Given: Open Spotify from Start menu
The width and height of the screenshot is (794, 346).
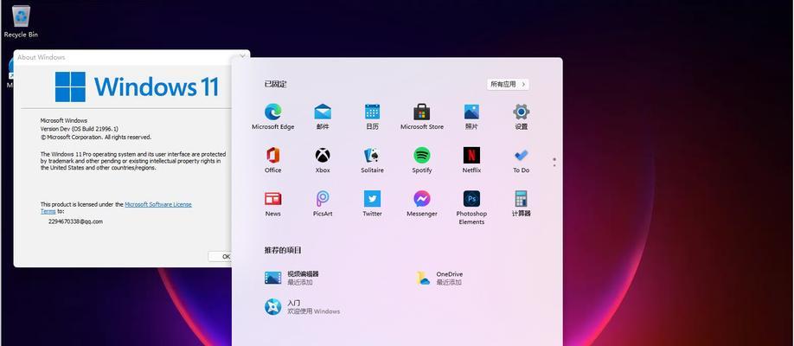Looking at the screenshot, I should [422, 160].
